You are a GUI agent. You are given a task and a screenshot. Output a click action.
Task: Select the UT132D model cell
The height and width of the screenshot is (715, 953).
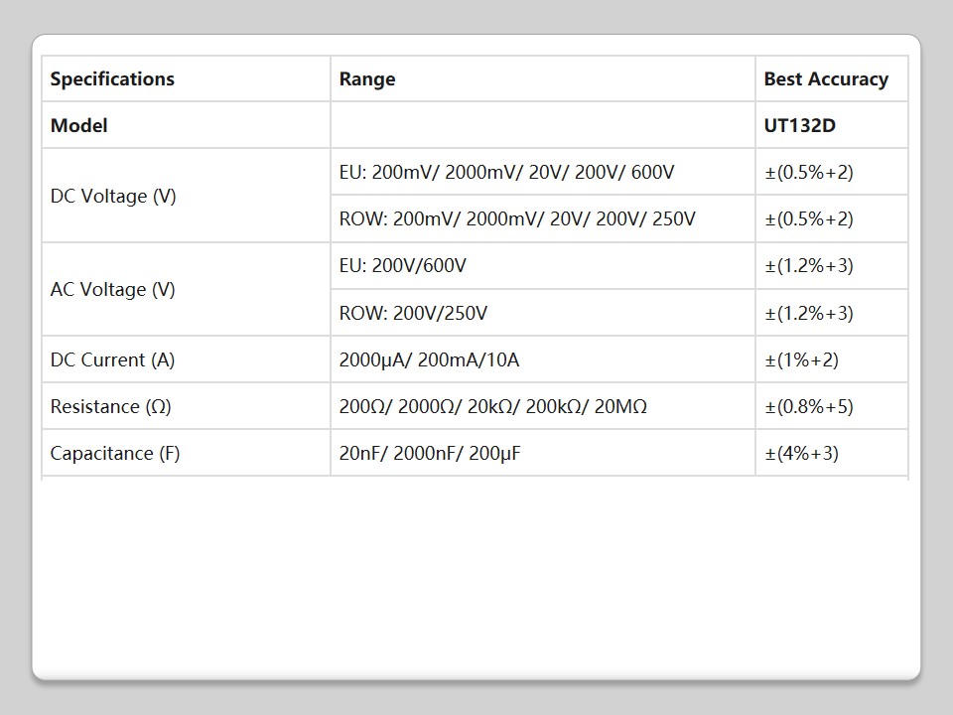tap(799, 126)
